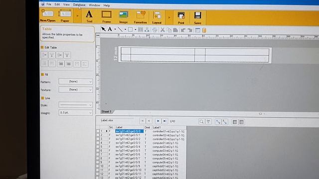Tick the checkbox for database row 8
Viewport: 319px width, 179px height.
click(x=98, y=159)
